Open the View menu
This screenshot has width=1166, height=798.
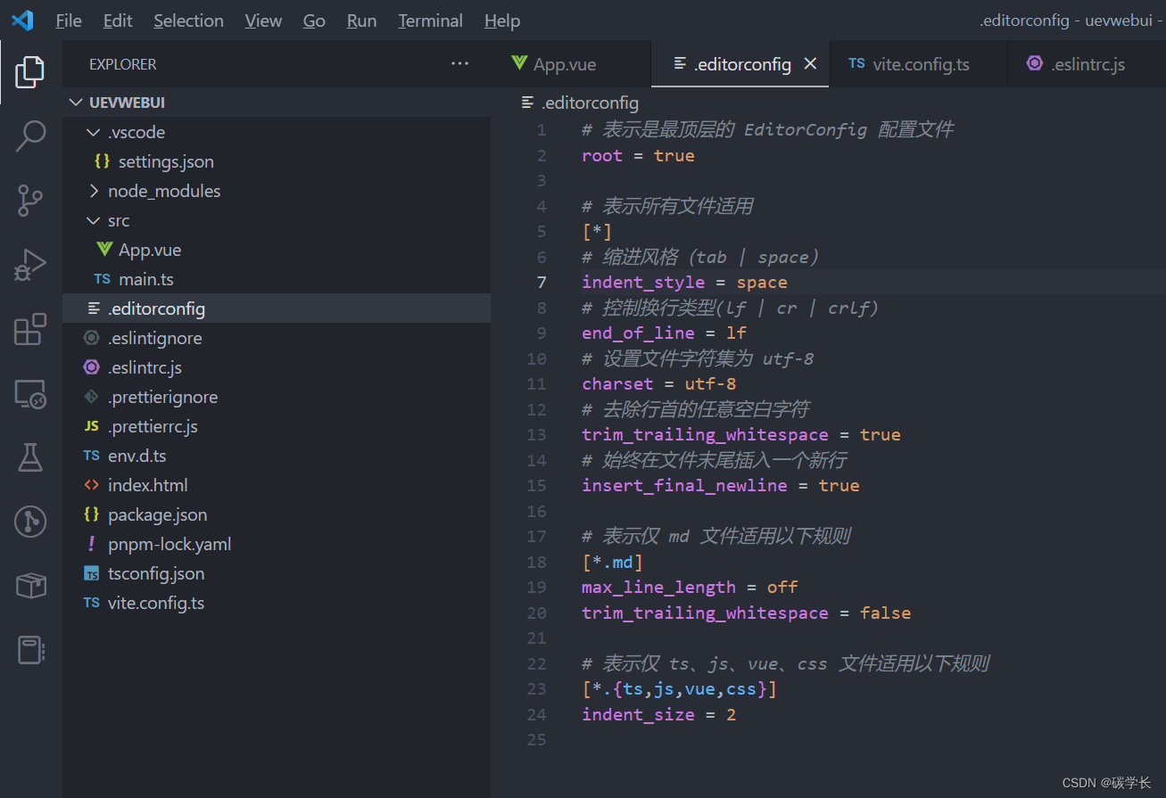(x=263, y=21)
